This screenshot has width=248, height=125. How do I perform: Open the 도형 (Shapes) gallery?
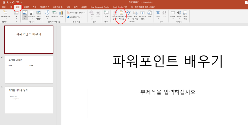point(47,15)
